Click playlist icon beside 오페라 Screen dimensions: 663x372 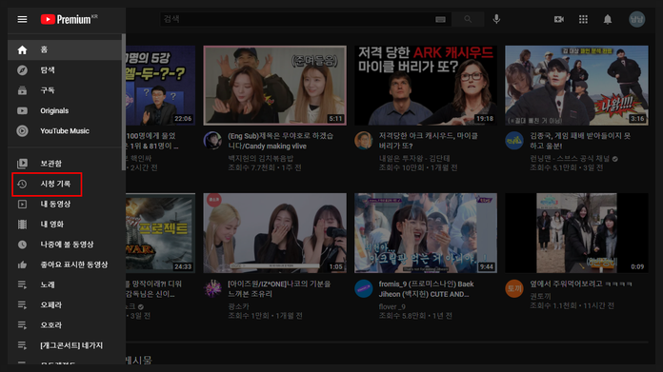pyautogui.click(x=23, y=304)
